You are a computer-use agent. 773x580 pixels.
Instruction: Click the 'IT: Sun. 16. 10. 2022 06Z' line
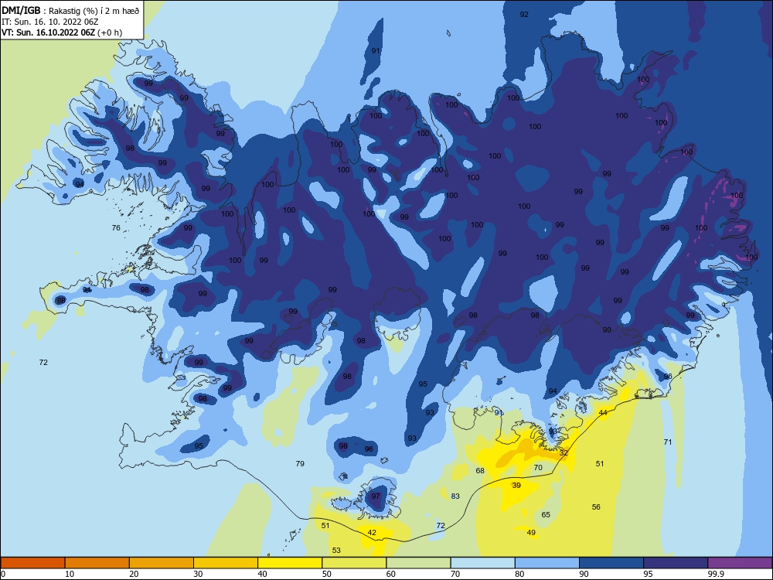pyautogui.click(x=49, y=22)
